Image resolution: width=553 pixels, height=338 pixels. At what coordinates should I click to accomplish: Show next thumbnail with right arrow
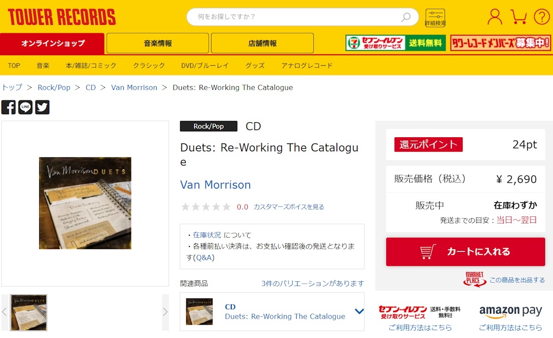(165, 312)
